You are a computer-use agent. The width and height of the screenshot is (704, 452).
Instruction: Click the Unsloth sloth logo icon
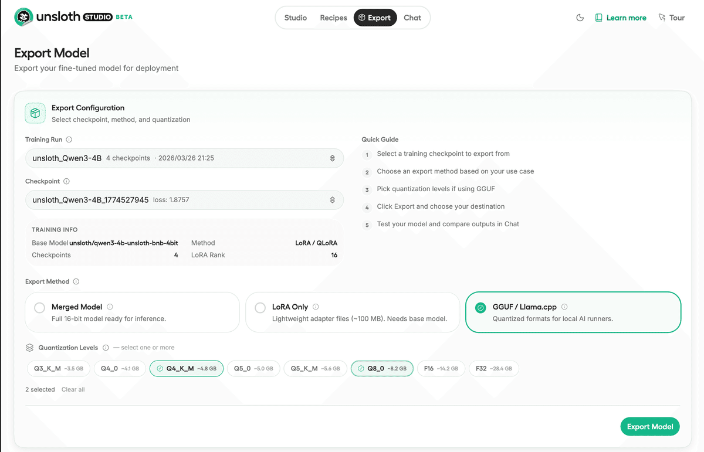(x=23, y=18)
